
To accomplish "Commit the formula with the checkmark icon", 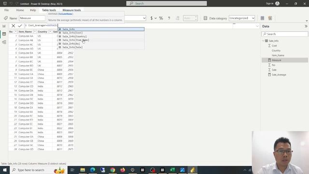I will 20,26.
